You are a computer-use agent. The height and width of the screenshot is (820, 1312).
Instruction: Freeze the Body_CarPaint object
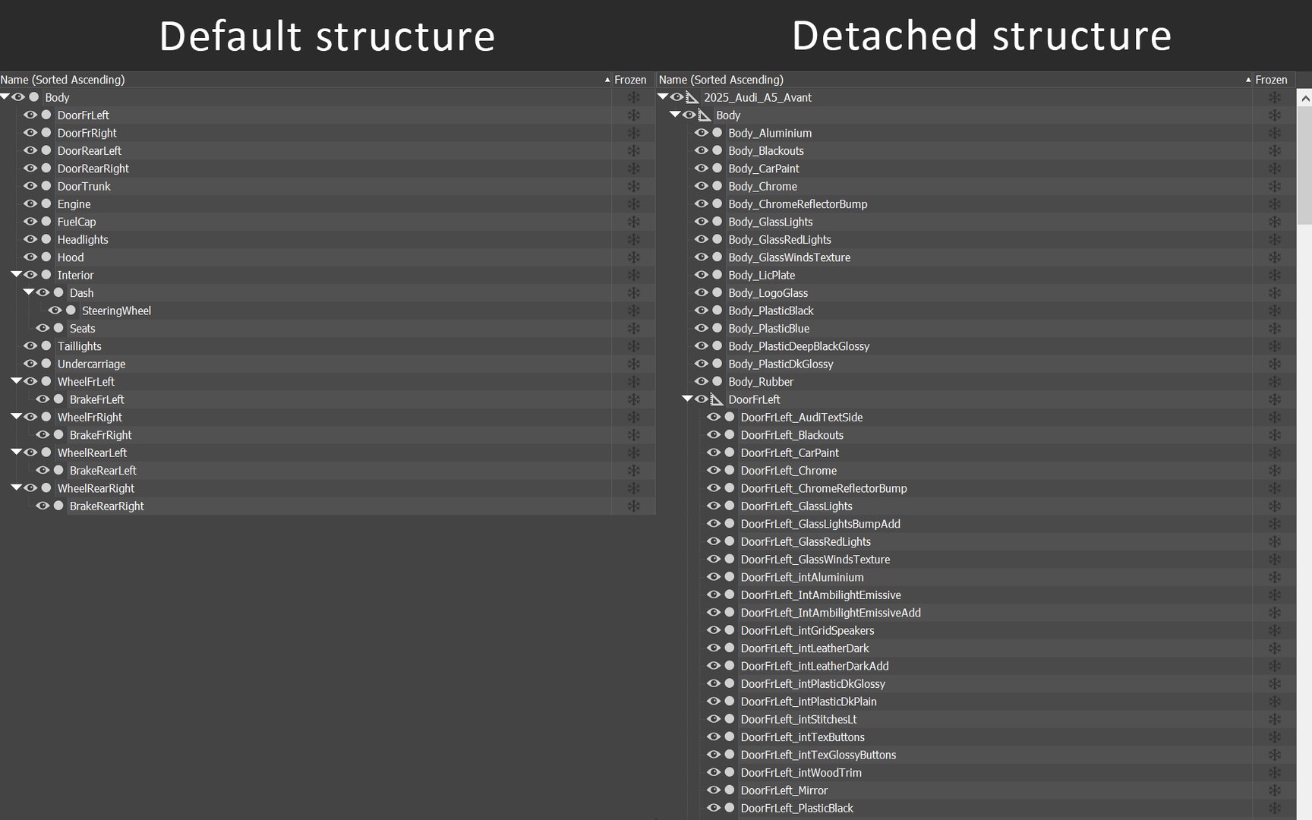1275,169
